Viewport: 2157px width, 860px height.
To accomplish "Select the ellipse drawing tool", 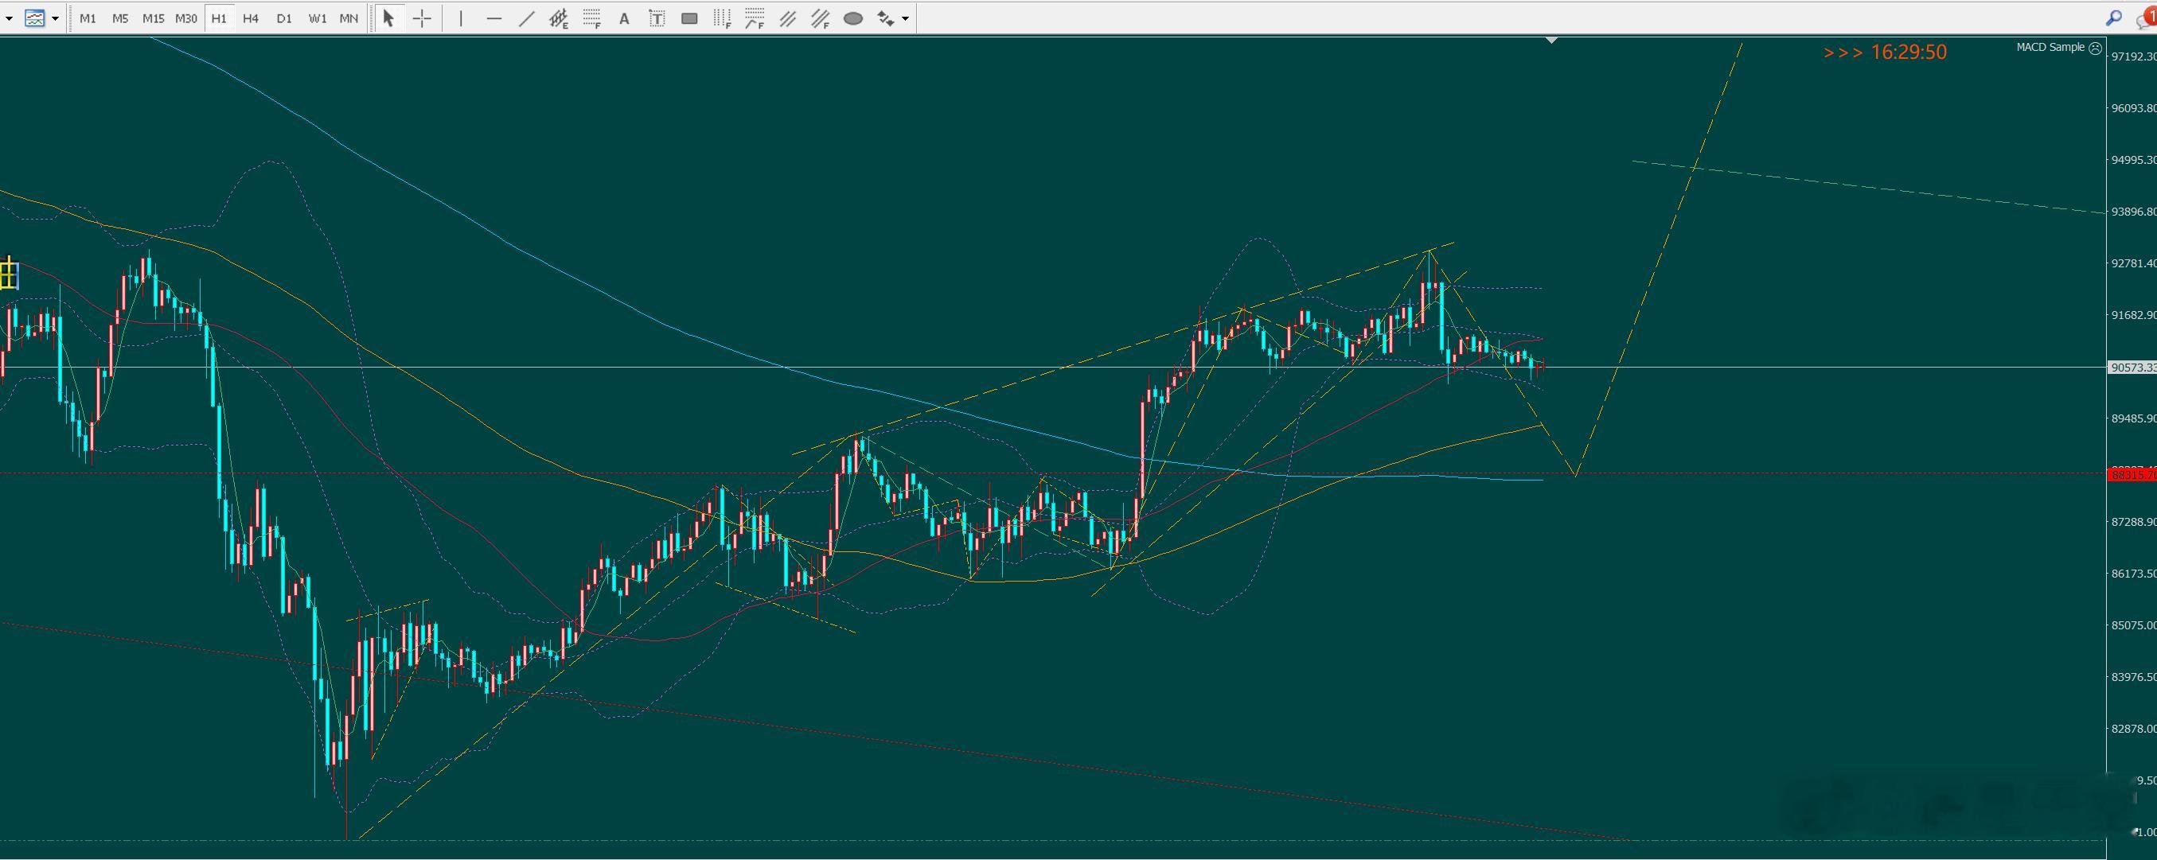I will (x=852, y=18).
